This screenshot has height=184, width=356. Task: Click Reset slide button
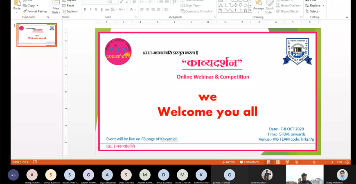[x=68, y=5]
